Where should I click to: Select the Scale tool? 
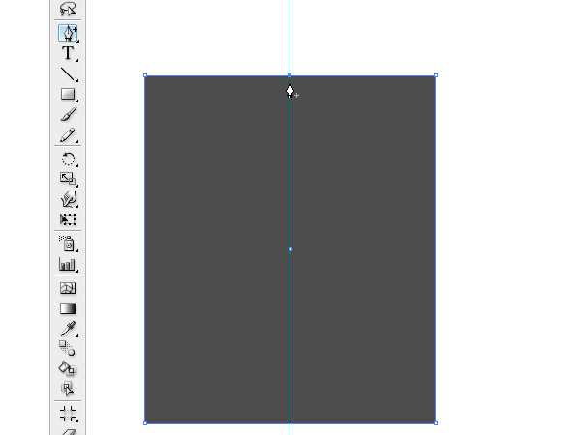[x=68, y=179]
